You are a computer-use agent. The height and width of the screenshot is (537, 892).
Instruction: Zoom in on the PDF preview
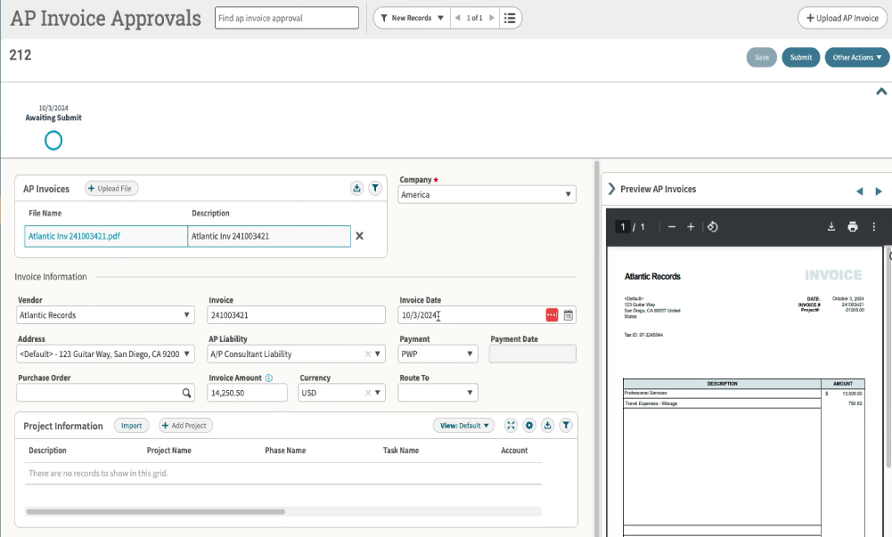point(691,227)
